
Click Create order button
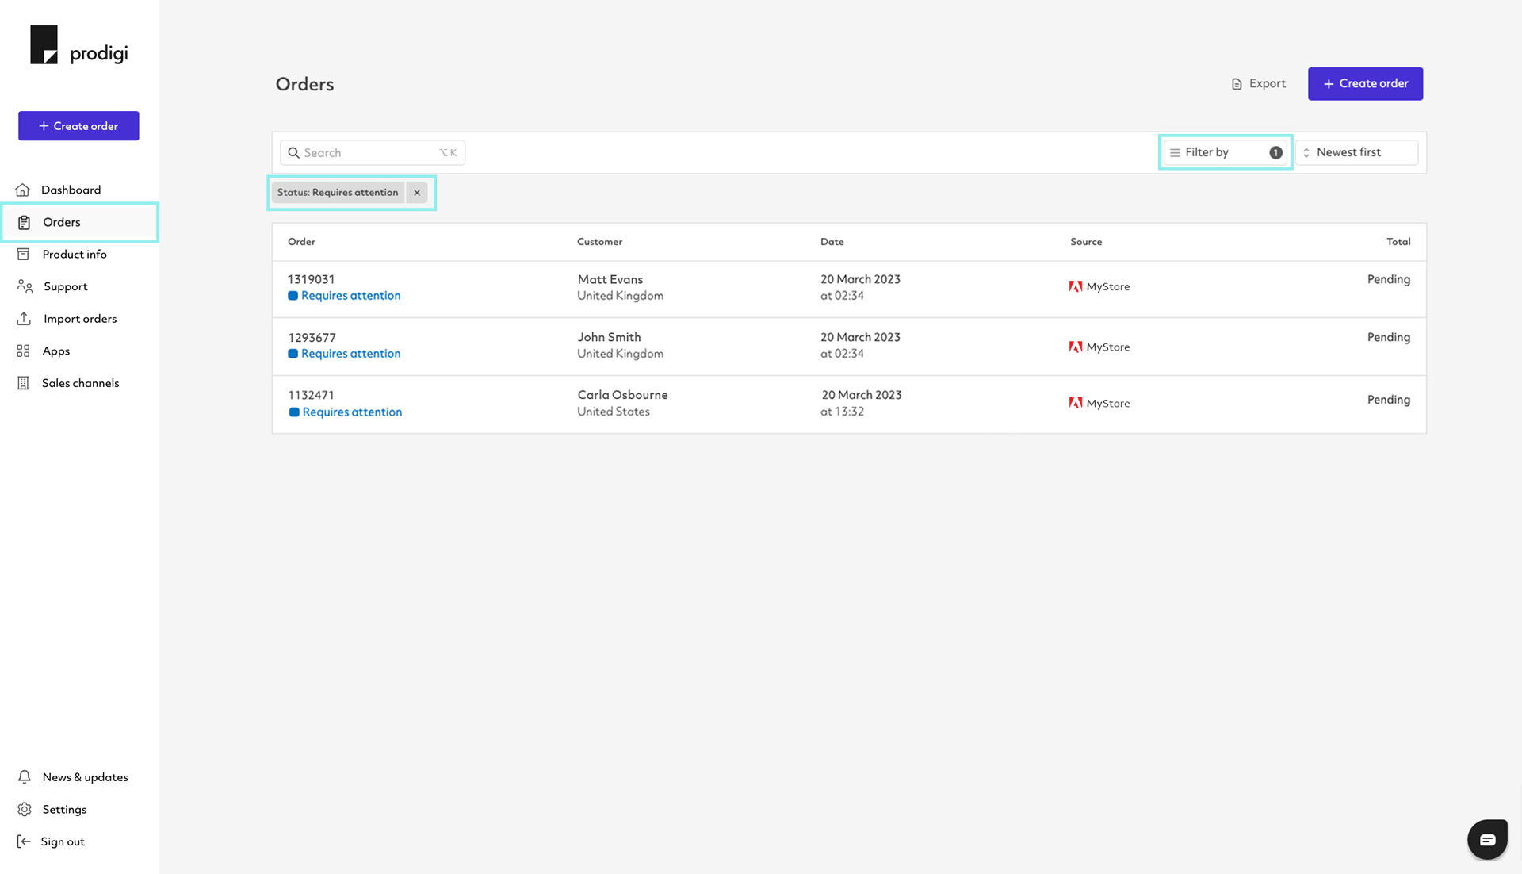pyautogui.click(x=1365, y=82)
